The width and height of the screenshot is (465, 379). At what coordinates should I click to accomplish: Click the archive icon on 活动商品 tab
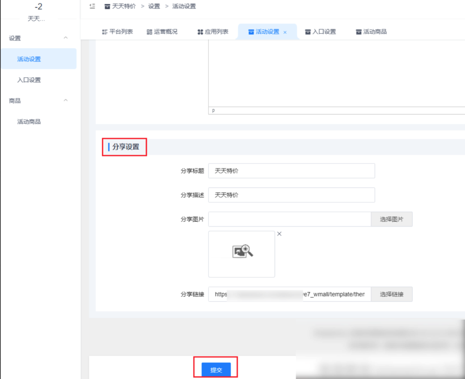coord(359,32)
